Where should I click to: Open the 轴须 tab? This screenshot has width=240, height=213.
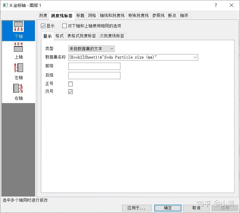tap(184, 15)
